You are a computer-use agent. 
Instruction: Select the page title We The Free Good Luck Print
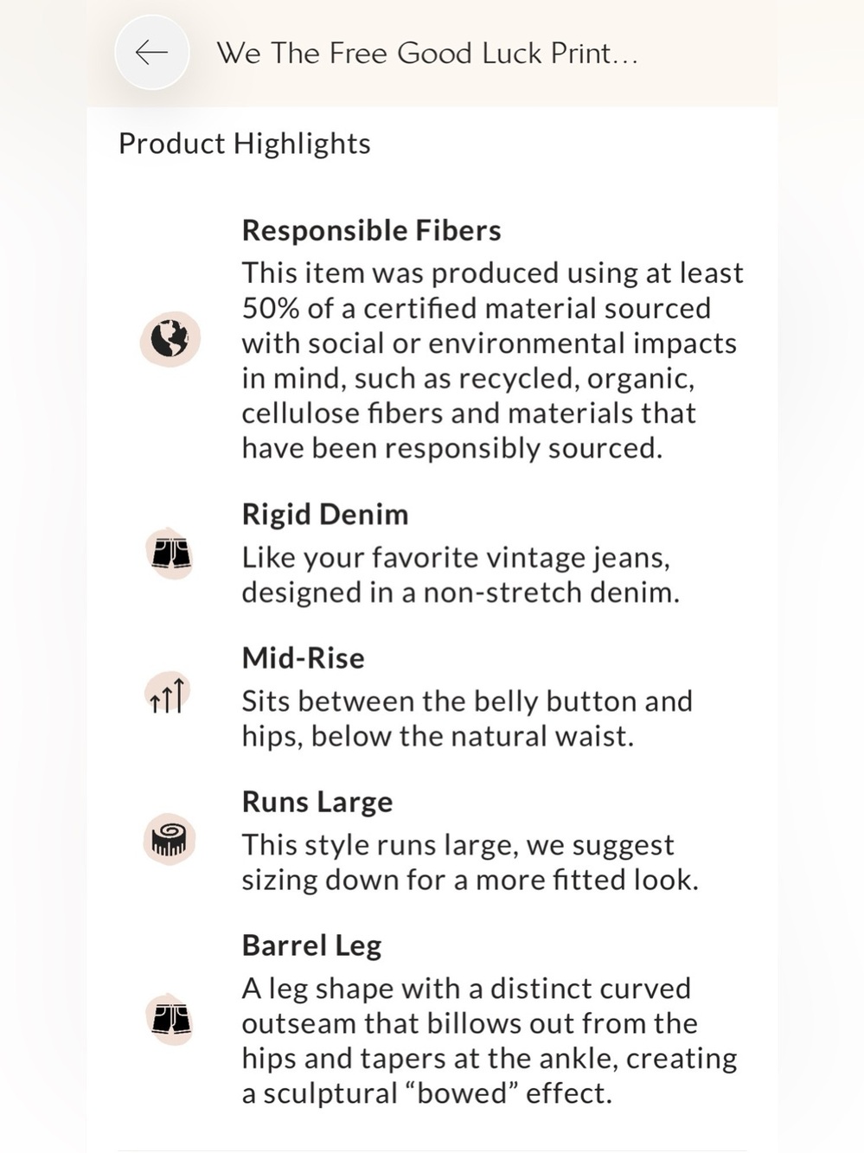pos(427,54)
